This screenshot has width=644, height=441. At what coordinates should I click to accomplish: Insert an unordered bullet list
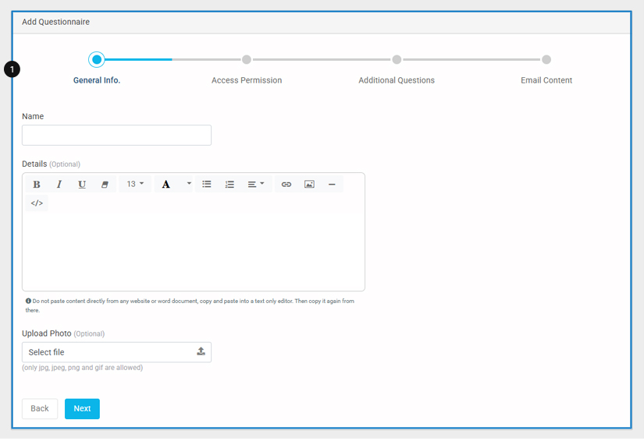pos(207,185)
